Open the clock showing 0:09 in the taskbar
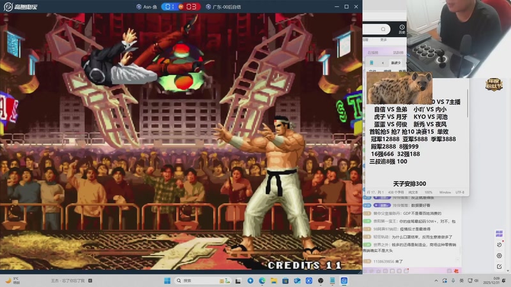This screenshot has width=511, height=287. point(492,281)
